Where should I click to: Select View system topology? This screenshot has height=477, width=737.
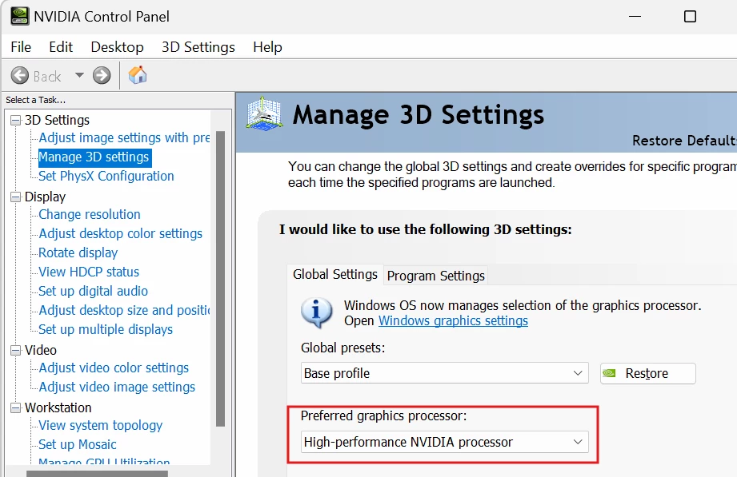101,425
